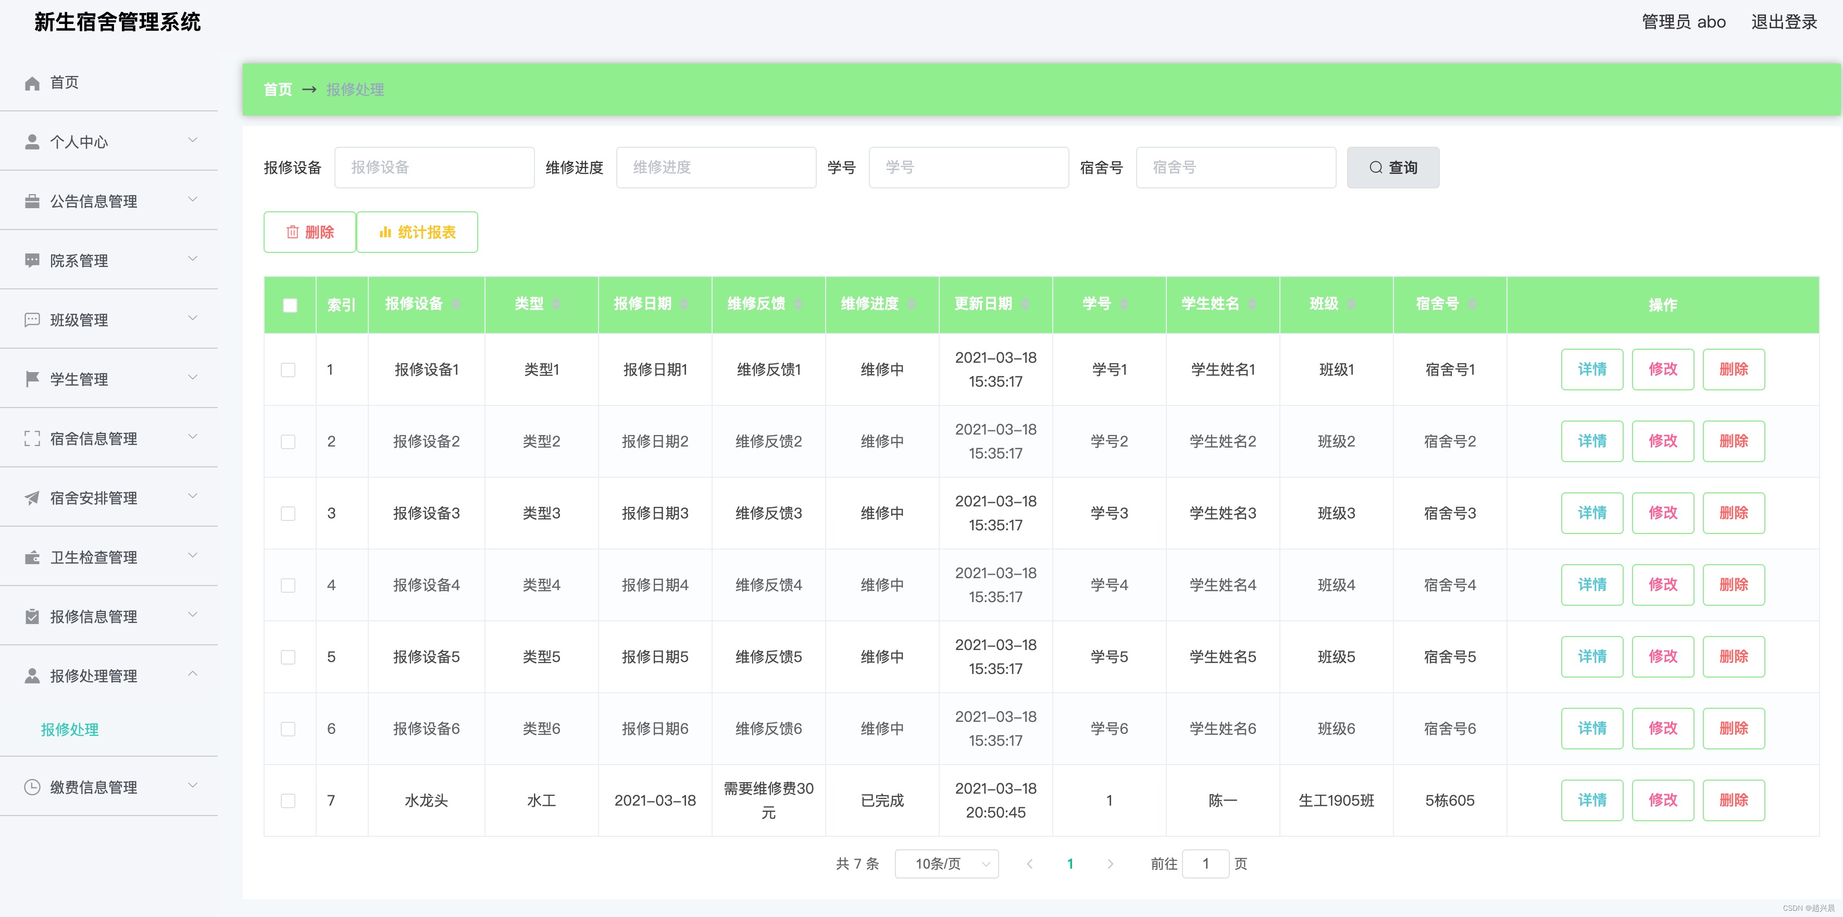Open the 报修信息管理 menu
This screenshot has width=1843, height=917.
point(109,616)
